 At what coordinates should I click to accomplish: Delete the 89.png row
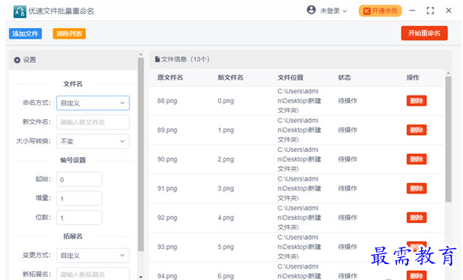pos(417,130)
